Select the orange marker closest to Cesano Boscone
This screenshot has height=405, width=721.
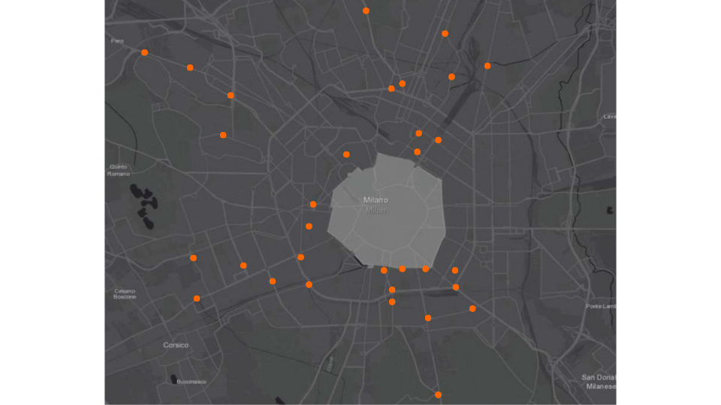197,298
